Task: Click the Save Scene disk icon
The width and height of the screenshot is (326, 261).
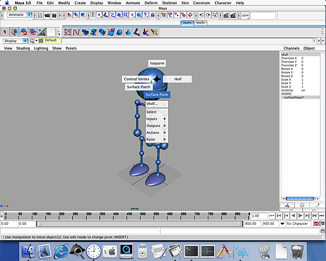Action: pos(54,15)
